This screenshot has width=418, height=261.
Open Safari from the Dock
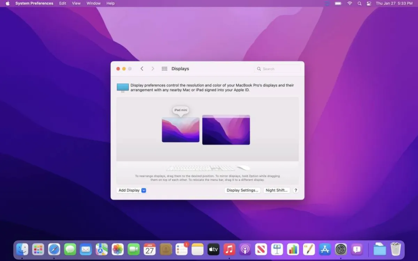[x=54, y=249]
